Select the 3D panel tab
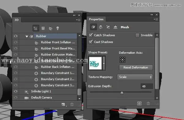 [17, 20]
